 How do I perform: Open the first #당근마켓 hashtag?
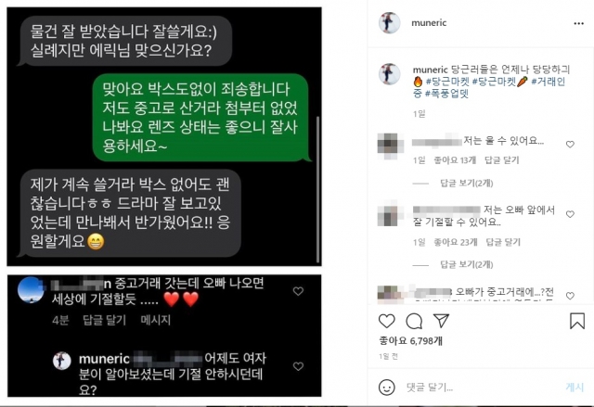(447, 82)
